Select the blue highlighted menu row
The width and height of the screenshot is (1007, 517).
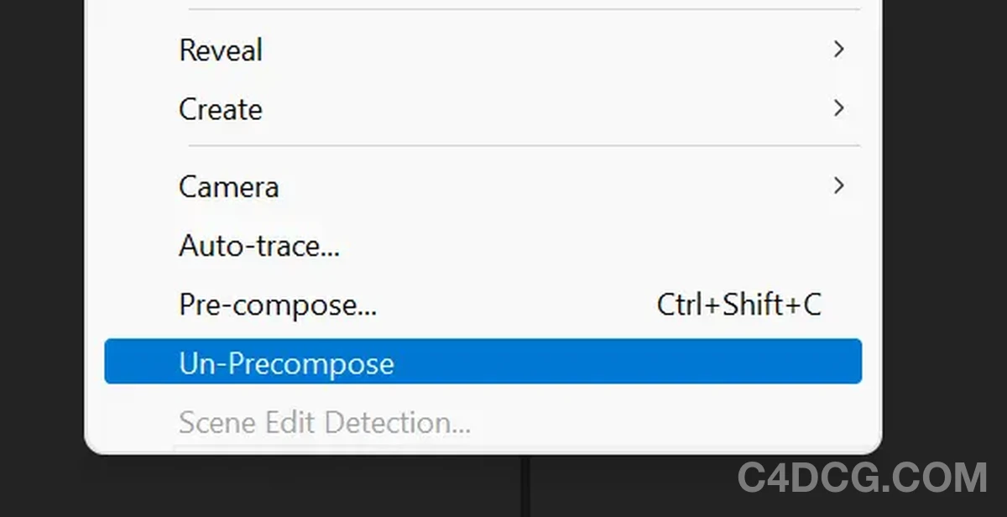tap(483, 361)
